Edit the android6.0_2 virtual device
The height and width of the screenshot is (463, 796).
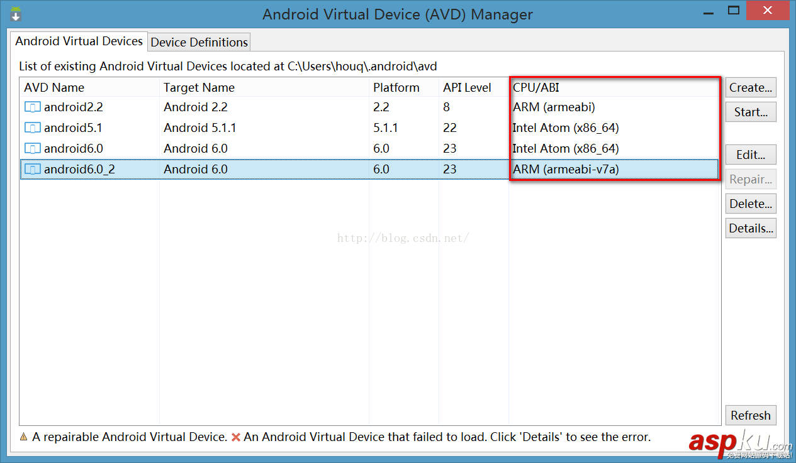pos(750,154)
